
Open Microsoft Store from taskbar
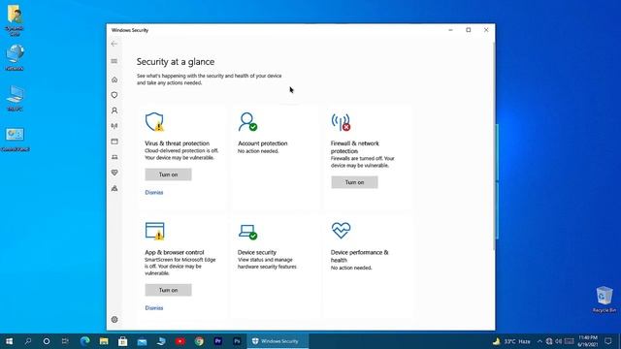[123, 341]
